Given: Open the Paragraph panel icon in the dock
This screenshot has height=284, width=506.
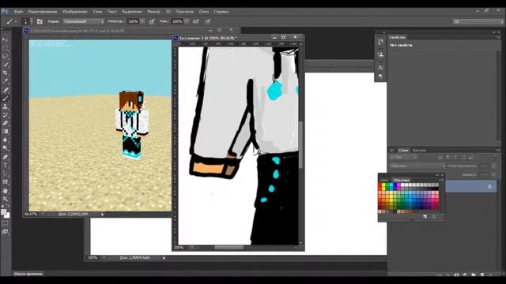Looking at the screenshot, I should click(x=381, y=77).
